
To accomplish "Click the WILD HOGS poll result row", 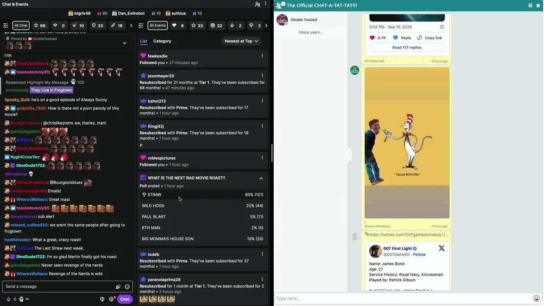I will 202,206.
